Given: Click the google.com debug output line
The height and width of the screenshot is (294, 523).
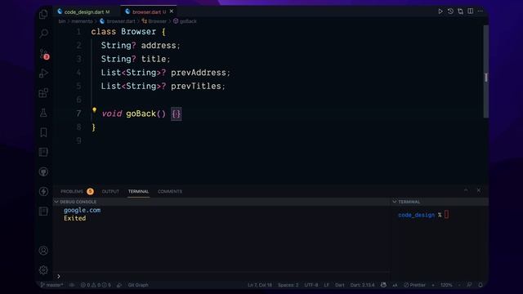Looking at the screenshot, I should click(x=82, y=210).
